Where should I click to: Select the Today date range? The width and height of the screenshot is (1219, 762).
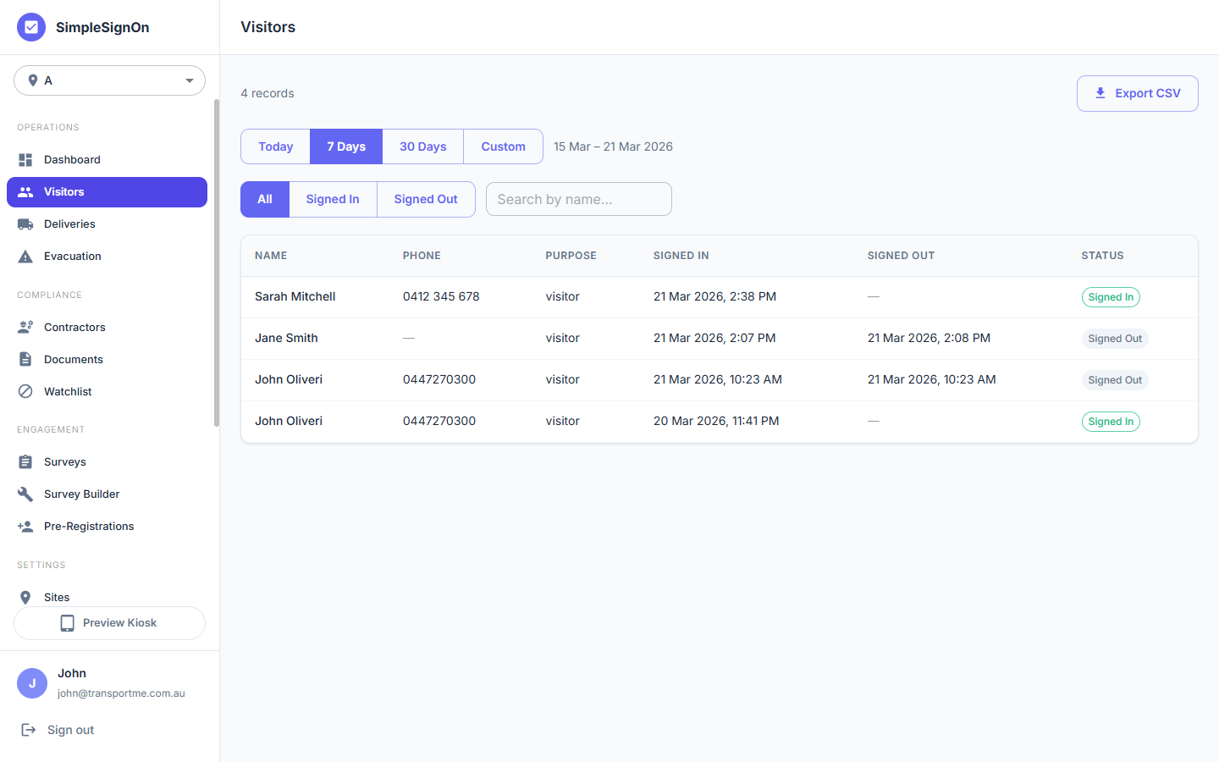click(x=276, y=146)
